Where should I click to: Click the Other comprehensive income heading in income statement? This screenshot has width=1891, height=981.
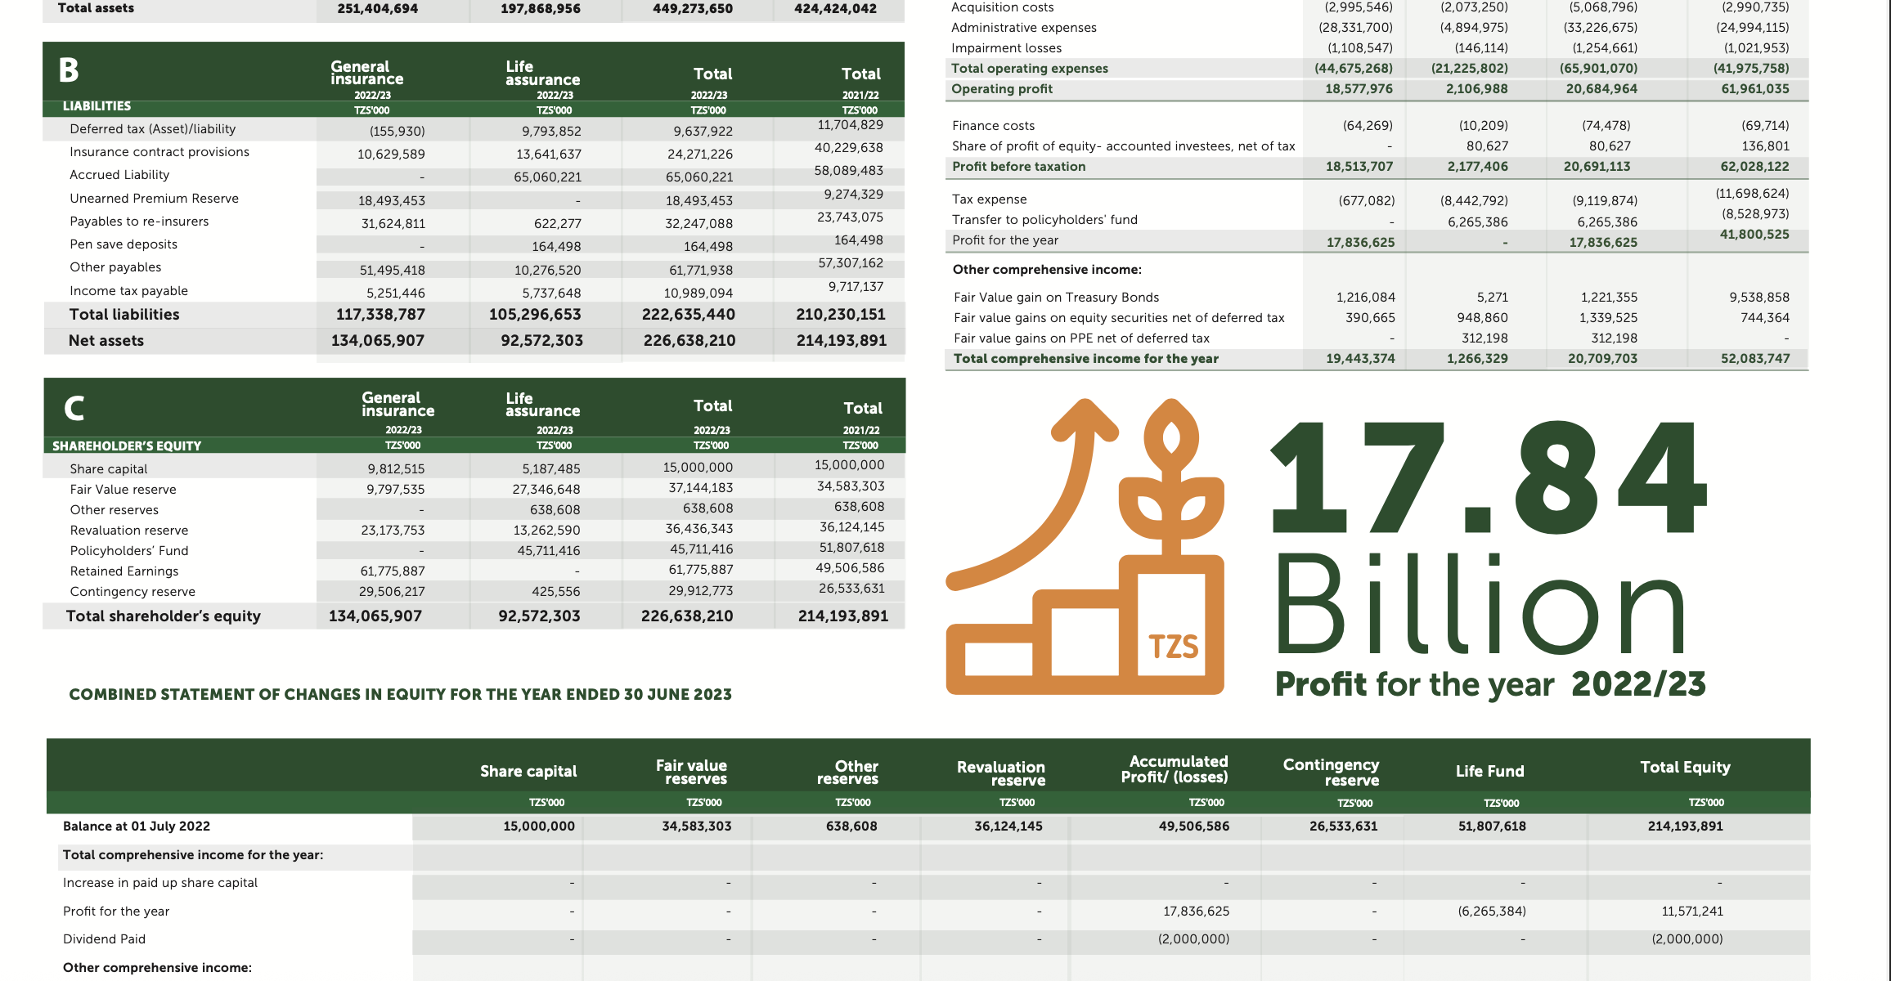click(1047, 270)
